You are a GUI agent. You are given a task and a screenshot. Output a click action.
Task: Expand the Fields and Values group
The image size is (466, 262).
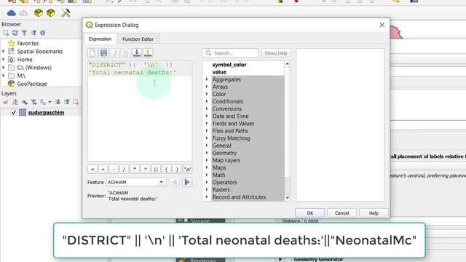click(x=207, y=123)
